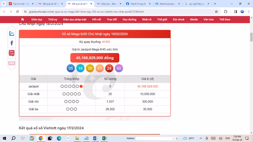
Task: Open the draw number #1161 link
Action: 106,42
